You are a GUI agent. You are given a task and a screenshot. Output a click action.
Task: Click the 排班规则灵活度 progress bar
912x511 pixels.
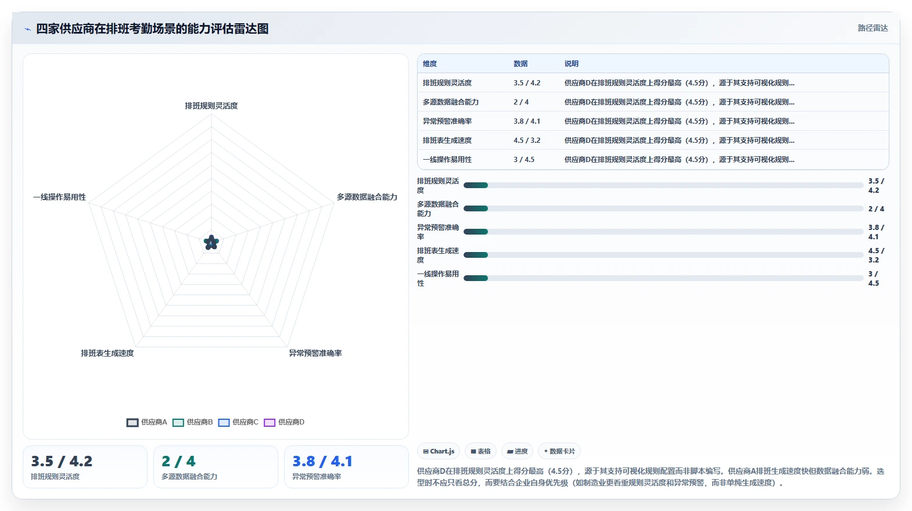click(x=663, y=185)
